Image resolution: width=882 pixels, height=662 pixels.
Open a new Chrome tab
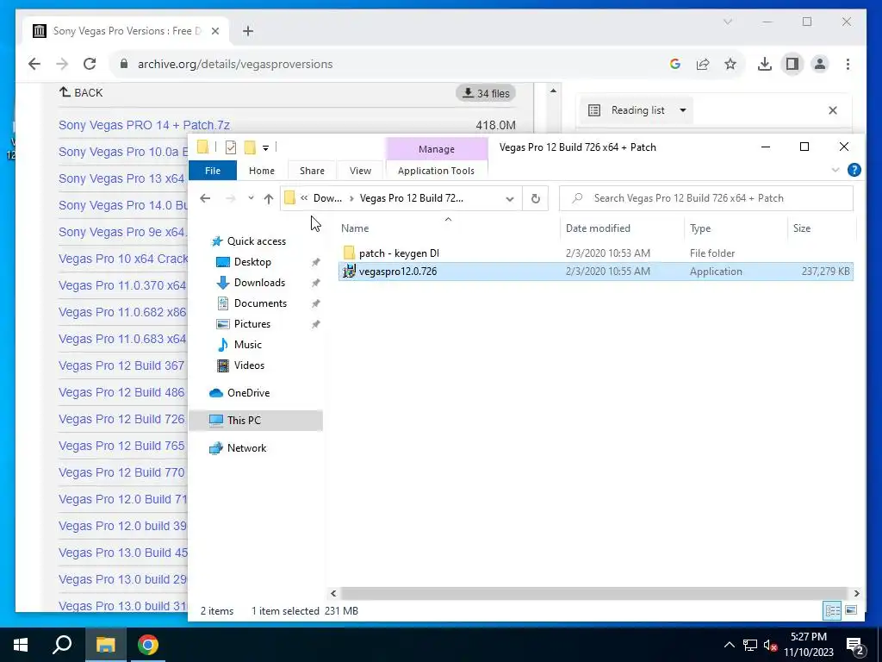point(248,31)
